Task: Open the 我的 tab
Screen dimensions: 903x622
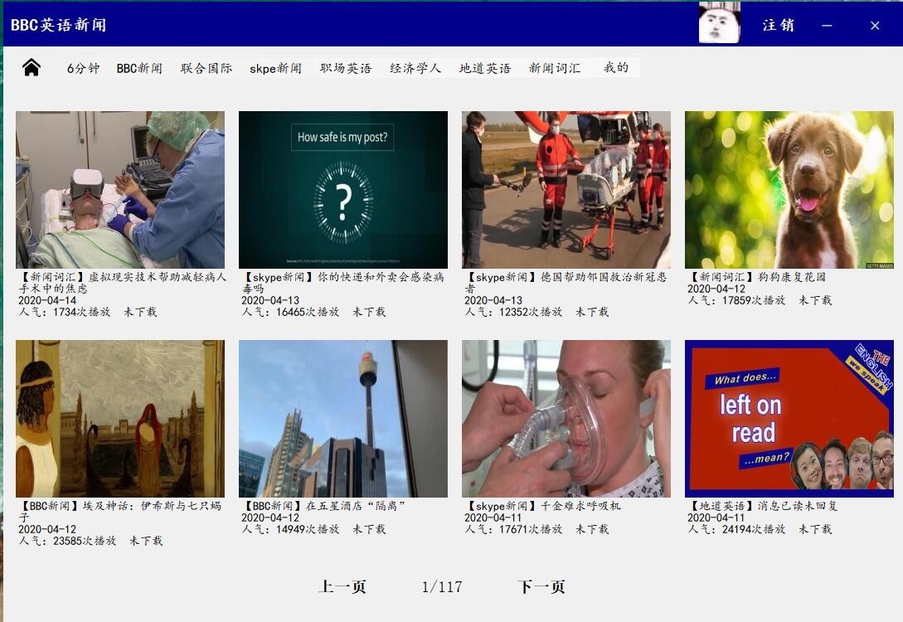Action: [x=615, y=67]
